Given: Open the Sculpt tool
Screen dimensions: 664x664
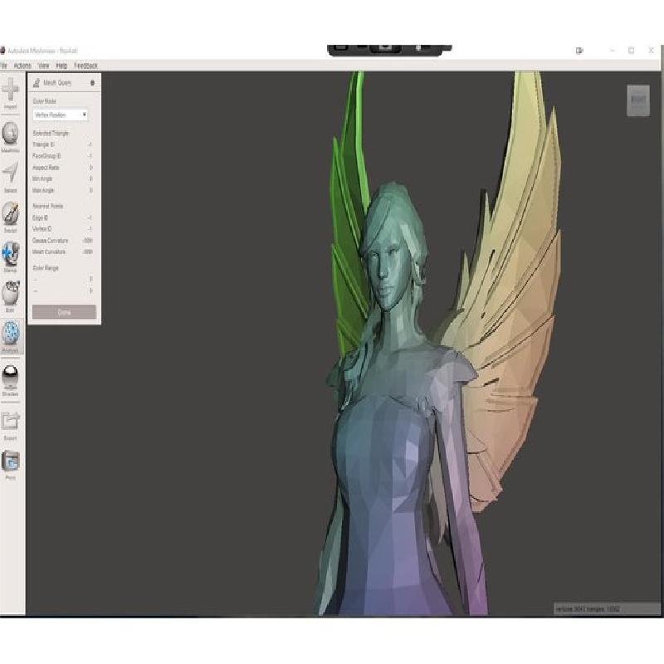Looking at the screenshot, I should [11, 214].
